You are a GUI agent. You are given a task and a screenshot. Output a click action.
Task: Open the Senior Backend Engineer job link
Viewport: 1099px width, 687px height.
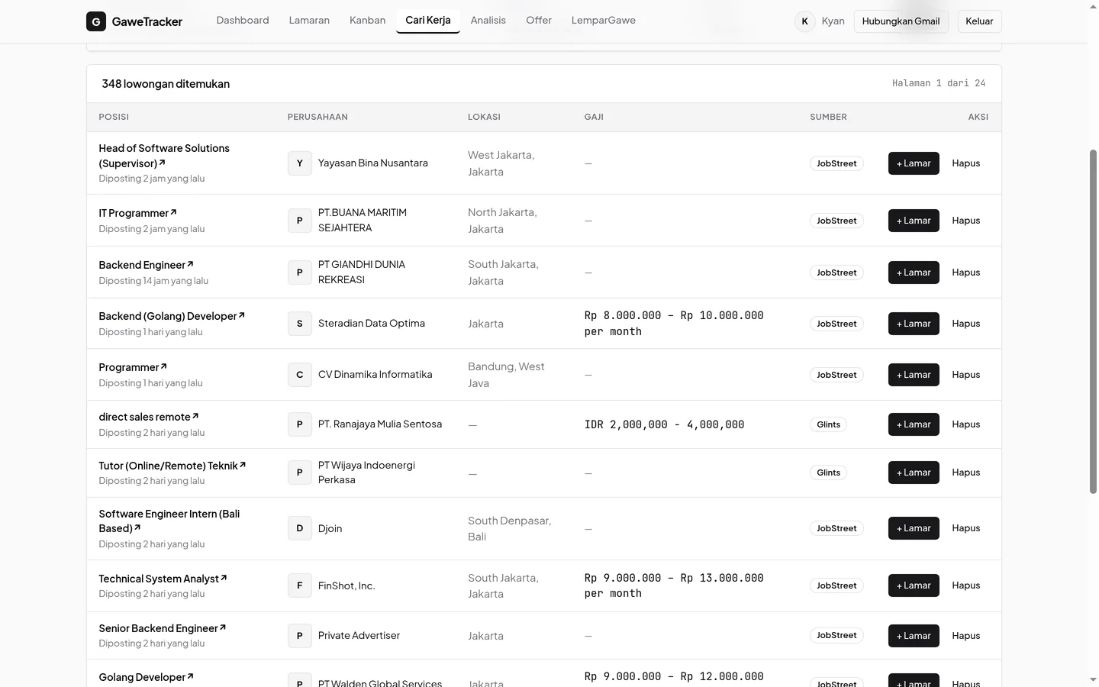tap(163, 628)
